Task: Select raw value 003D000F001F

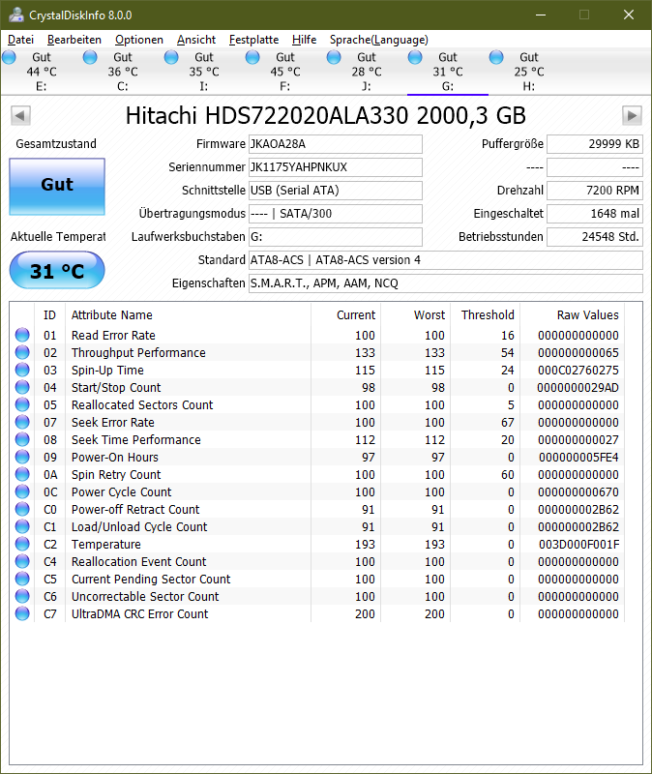Action: click(x=578, y=544)
